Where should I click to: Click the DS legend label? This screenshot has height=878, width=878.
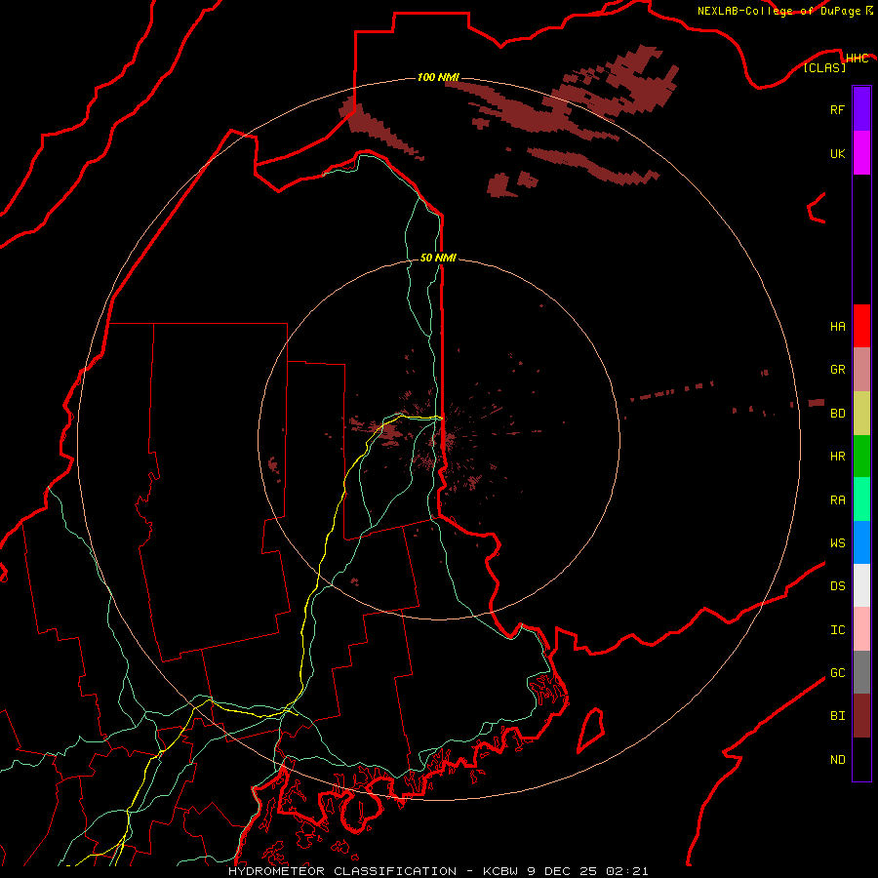837,586
